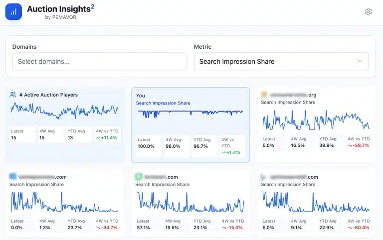Click the 19.5% 4W Avg value
383x240 pixels.
pos(172,228)
